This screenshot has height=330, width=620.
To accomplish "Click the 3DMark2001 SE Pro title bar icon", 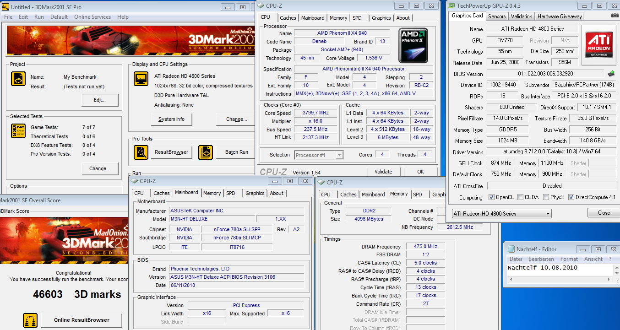I will (5, 7).
